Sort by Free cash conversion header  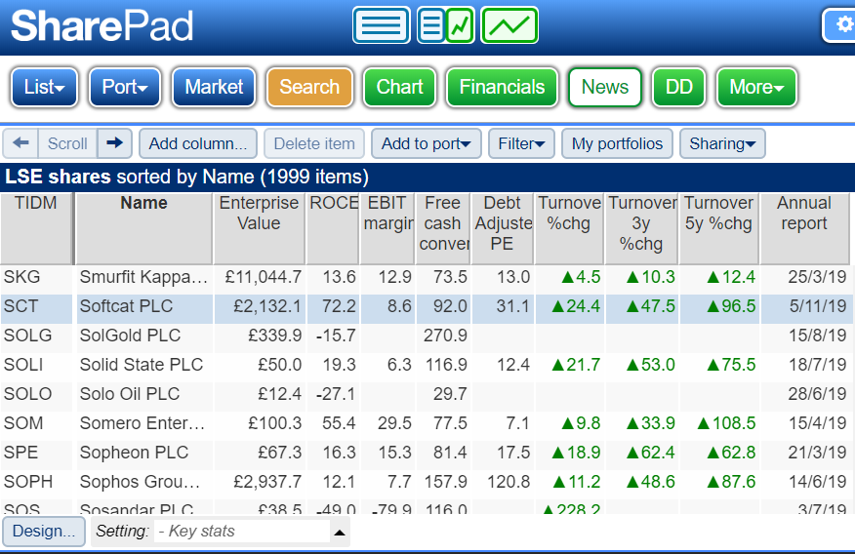[x=443, y=228]
